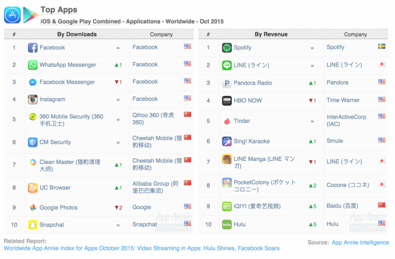Click the CM Security app name
This screenshot has width=395, height=259.
point(55,142)
